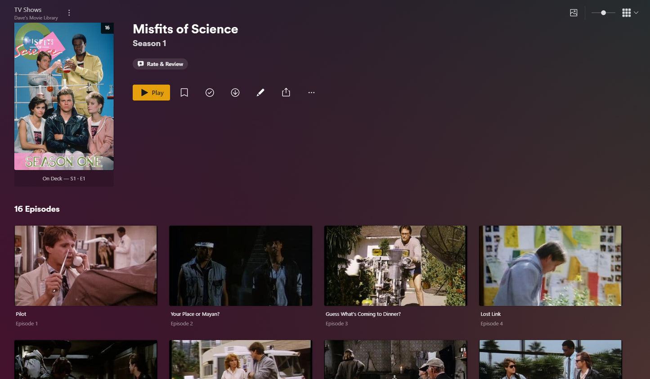Screen dimensions: 650x379
Task: Click the Misfits of Science show title
Action: coord(185,29)
